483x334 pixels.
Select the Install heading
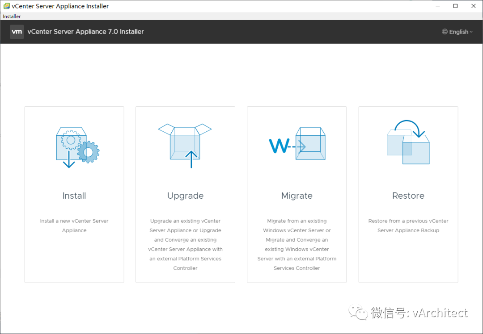click(74, 196)
